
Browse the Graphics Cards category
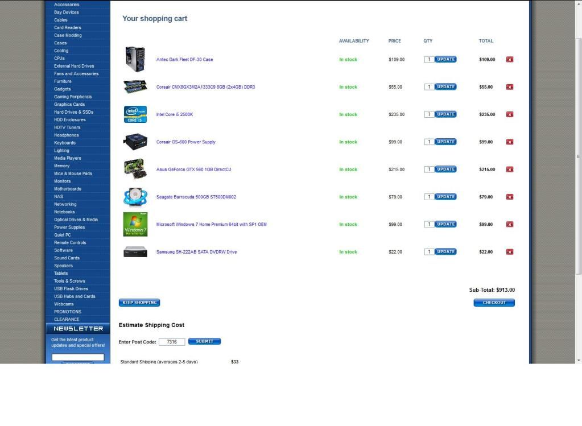tap(69, 104)
